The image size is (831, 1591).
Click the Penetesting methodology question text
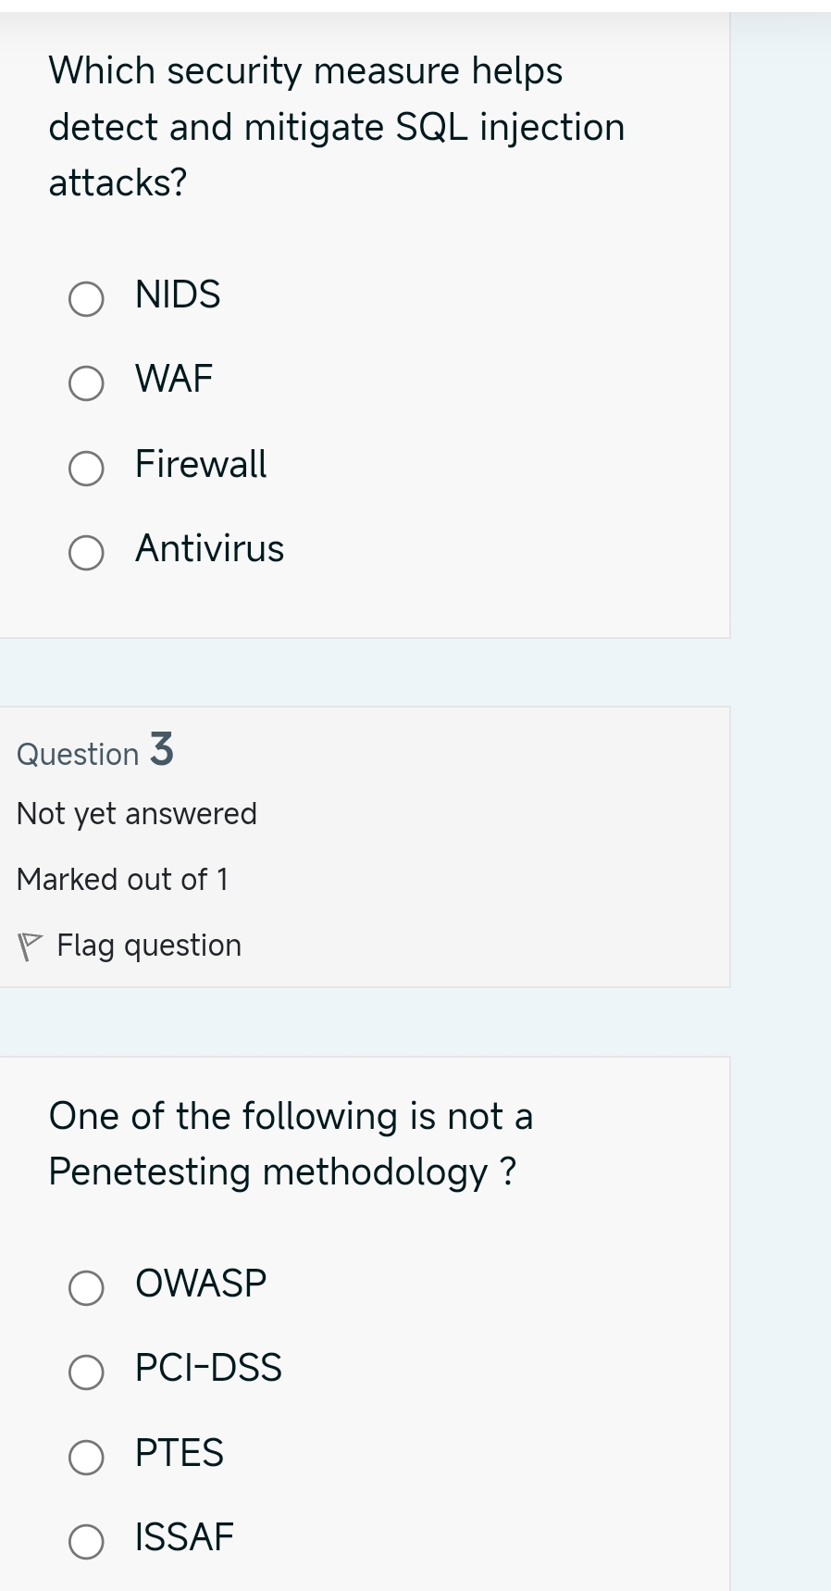point(291,1144)
